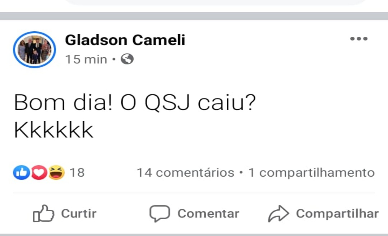Click the rounded input field above the post

tap(216, 2)
